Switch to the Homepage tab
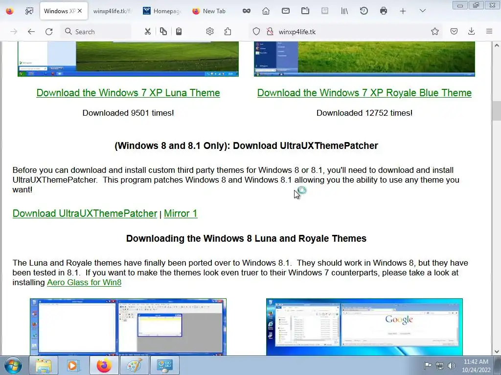The image size is (501, 375). point(161,11)
